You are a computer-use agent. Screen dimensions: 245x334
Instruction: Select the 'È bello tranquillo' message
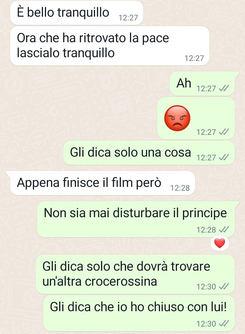tap(77, 13)
